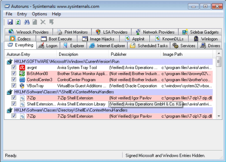226x162 pixels.
Task: Uncheck 7-Zip under \*\ShellEx ContextMenuHandlers
Action: coord(14,98)
